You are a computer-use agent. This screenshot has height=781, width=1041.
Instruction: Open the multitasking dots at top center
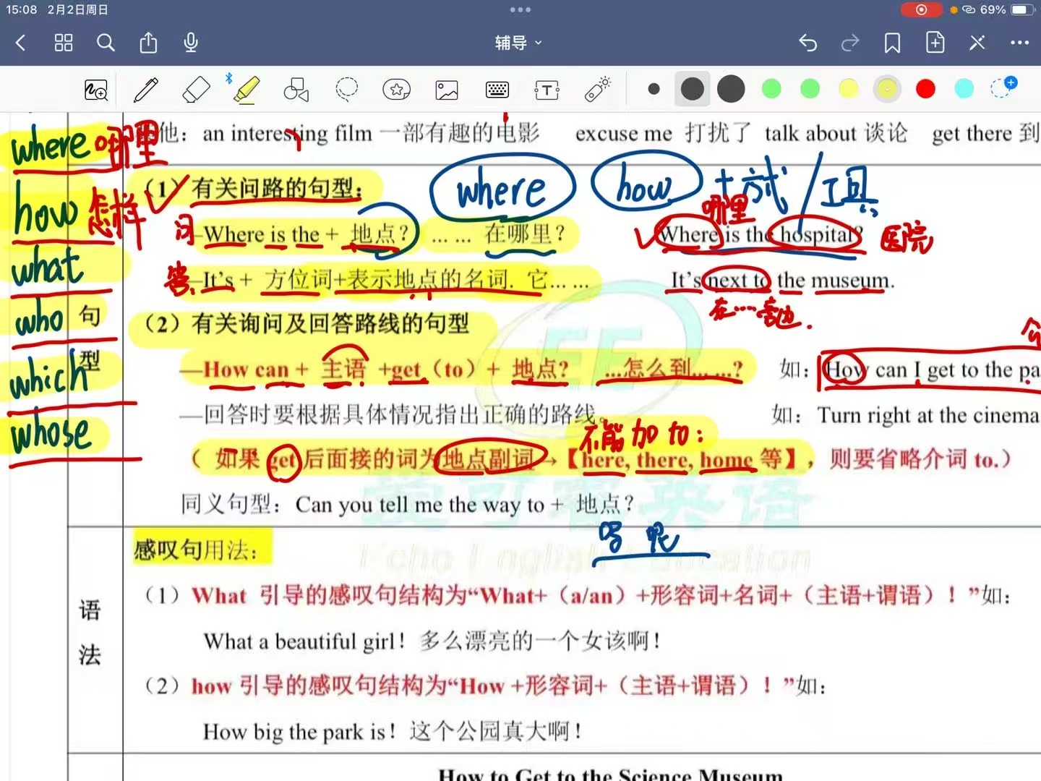coord(520,10)
